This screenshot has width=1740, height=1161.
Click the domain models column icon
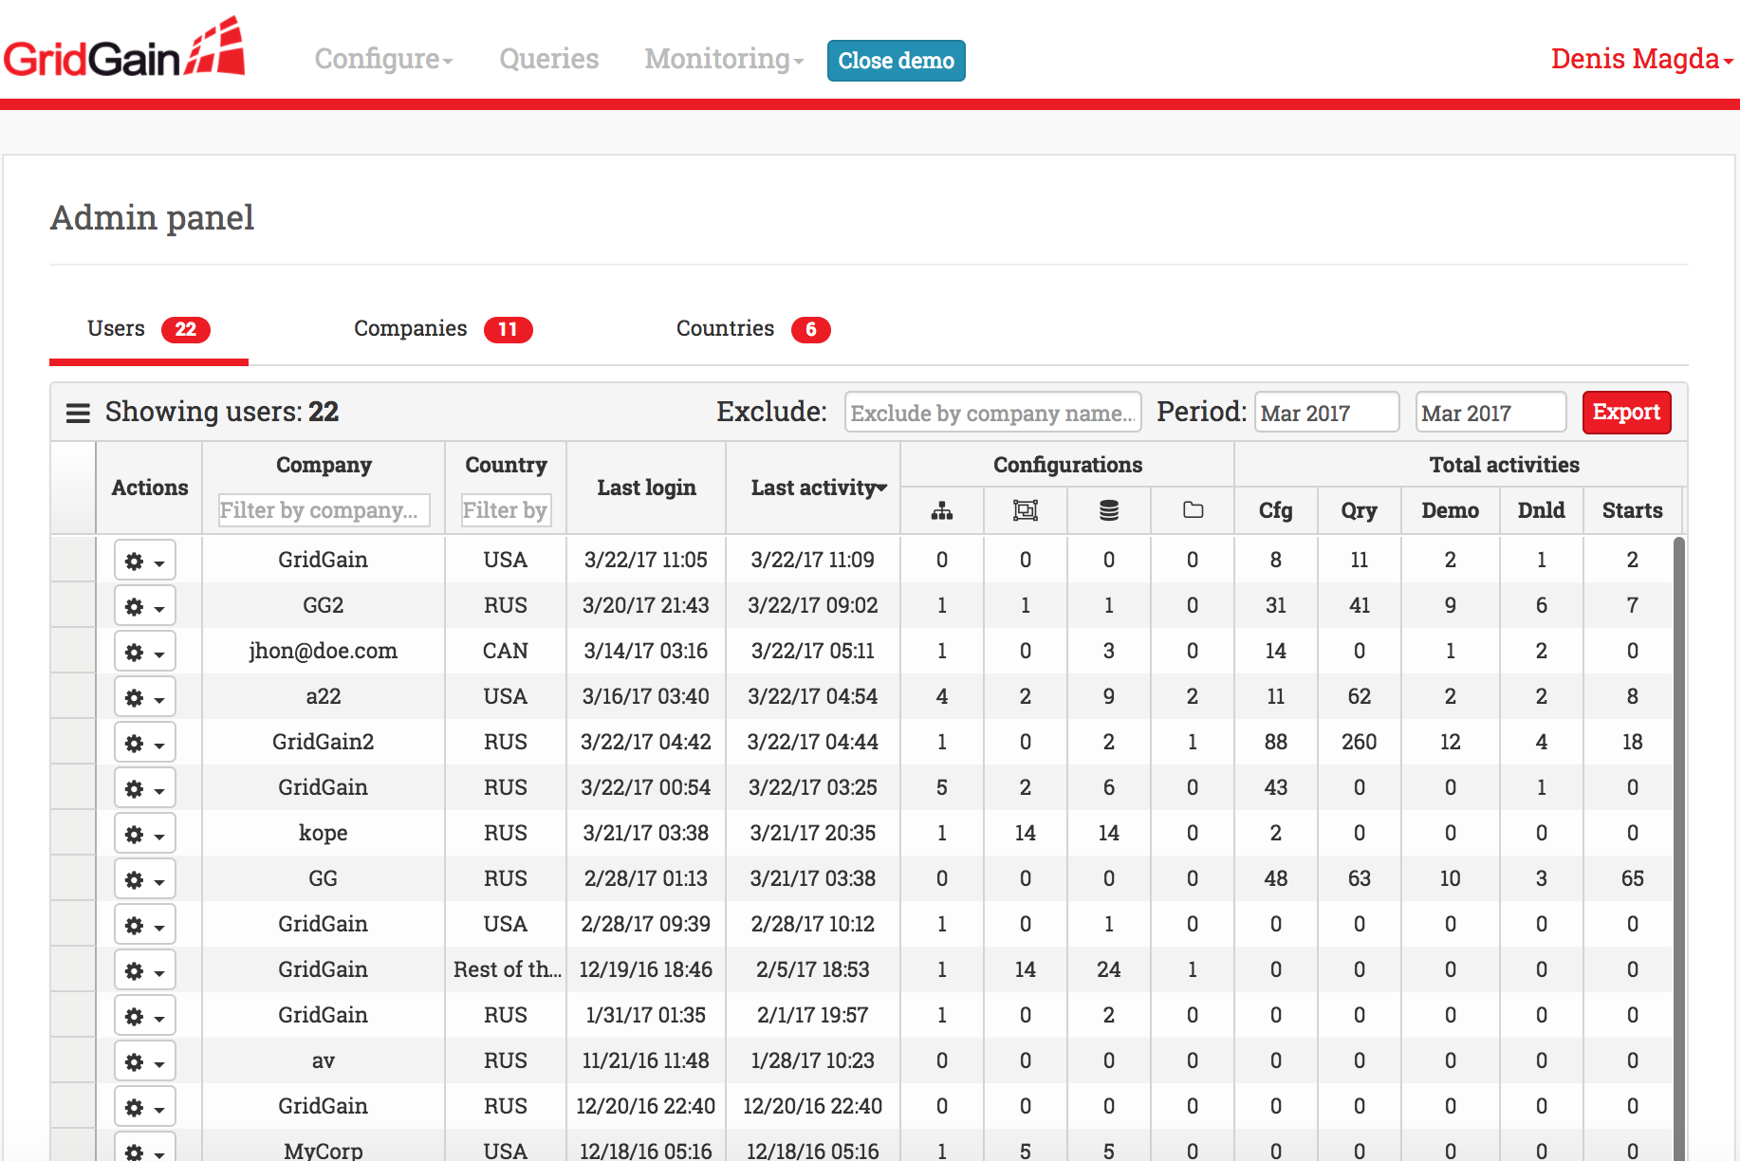click(x=1026, y=510)
